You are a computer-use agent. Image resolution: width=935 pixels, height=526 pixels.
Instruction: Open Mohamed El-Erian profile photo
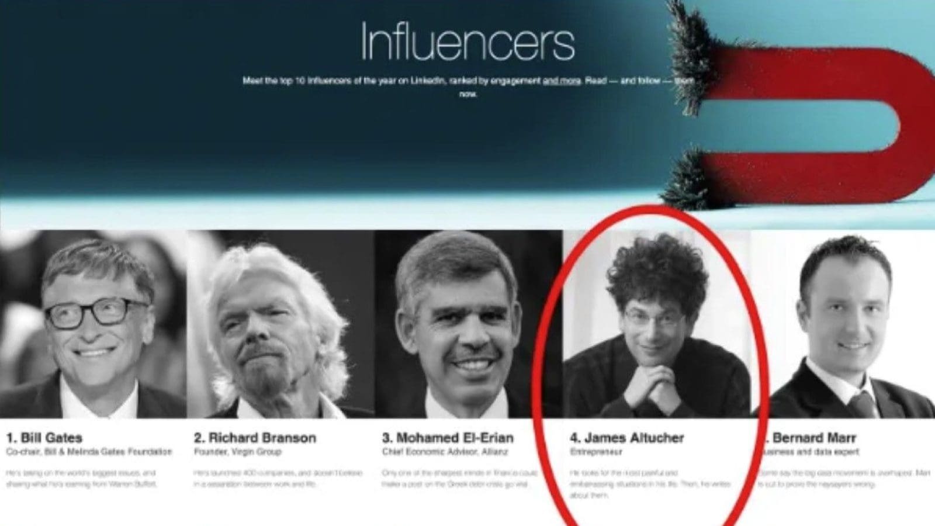469,324
